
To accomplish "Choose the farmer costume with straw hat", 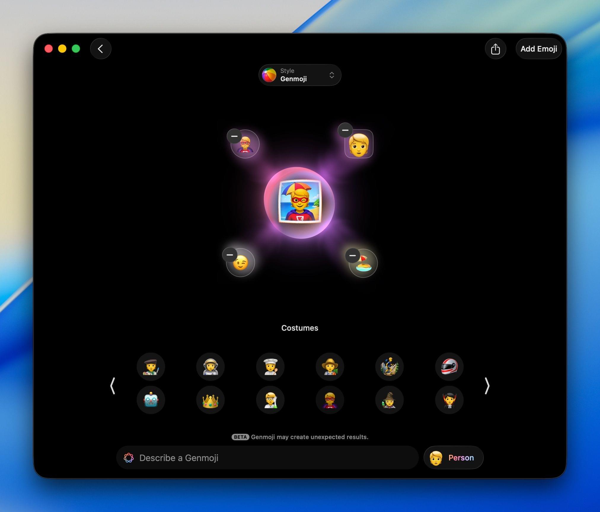I will [x=330, y=367].
